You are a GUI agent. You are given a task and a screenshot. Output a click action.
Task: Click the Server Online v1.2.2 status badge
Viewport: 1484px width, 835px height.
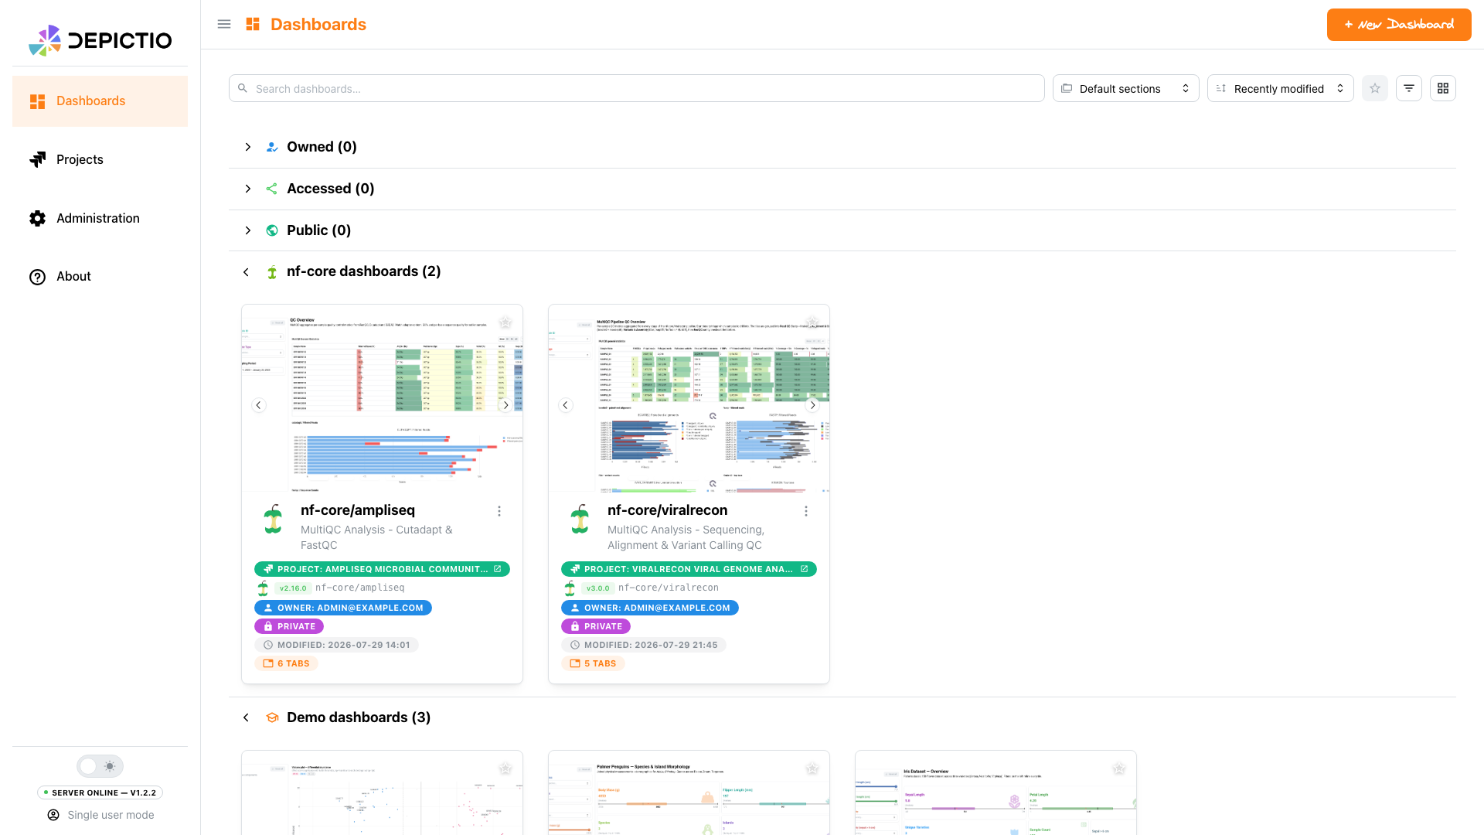pos(100,792)
